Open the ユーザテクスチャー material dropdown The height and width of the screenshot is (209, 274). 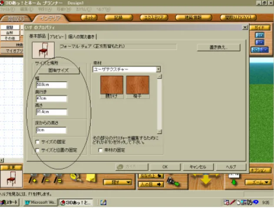pos(158,69)
